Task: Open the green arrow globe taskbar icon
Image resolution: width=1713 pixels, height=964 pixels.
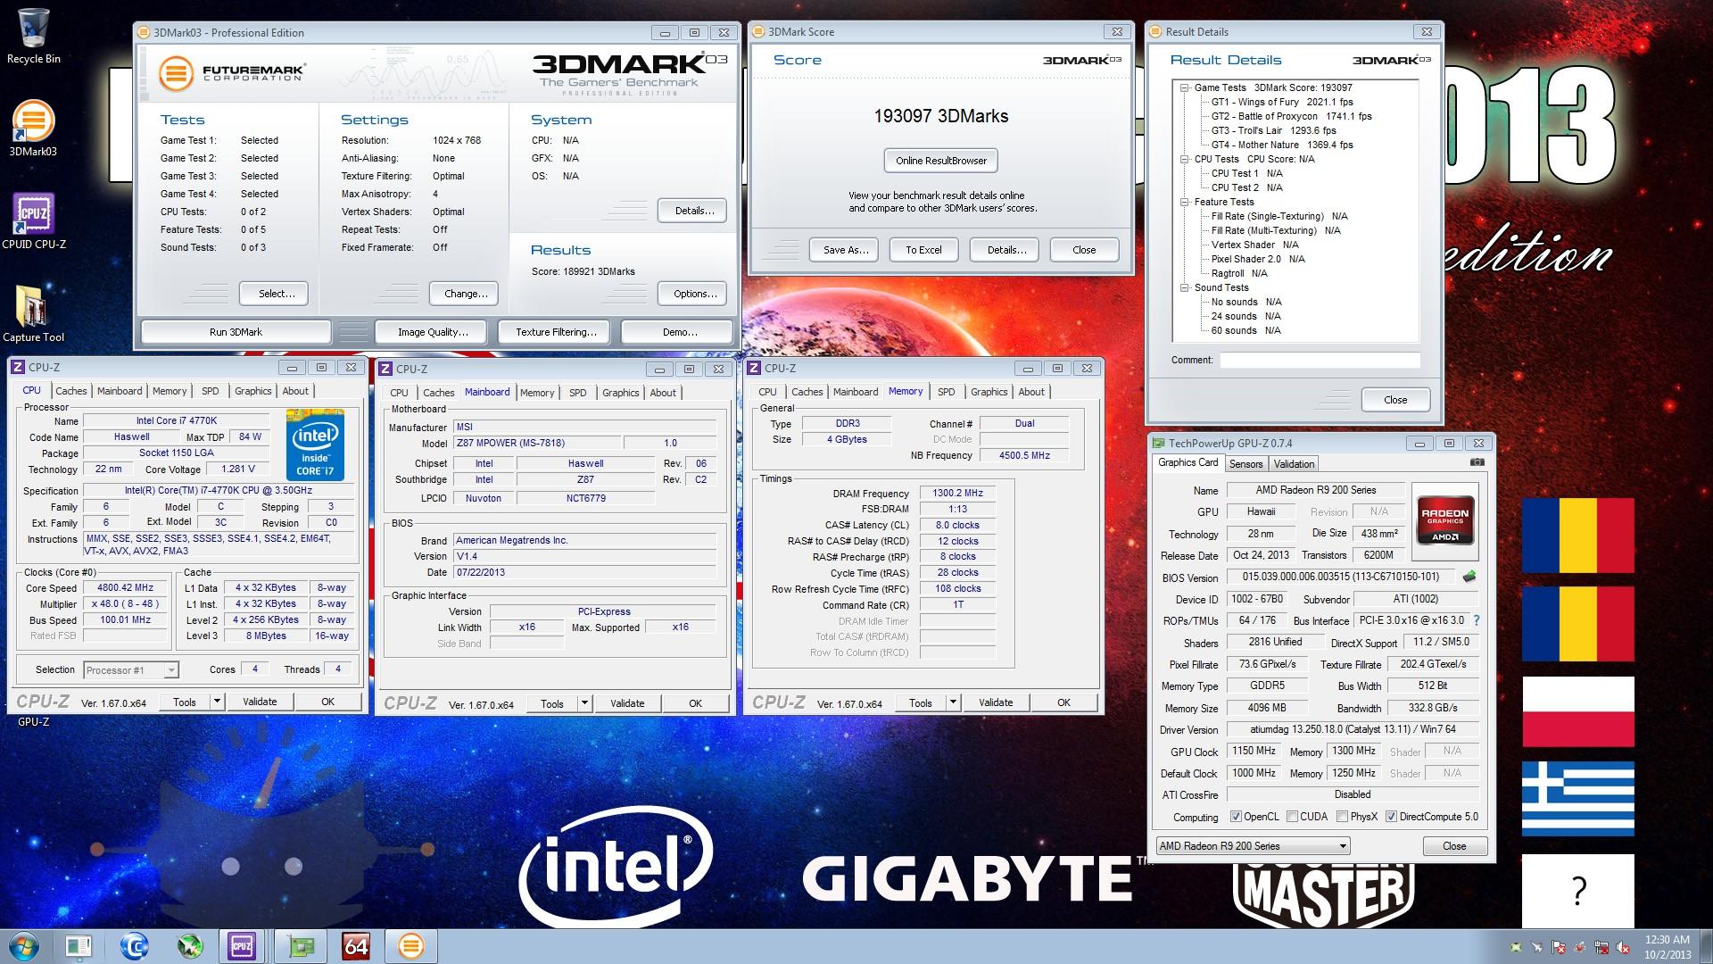Action: [188, 946]
